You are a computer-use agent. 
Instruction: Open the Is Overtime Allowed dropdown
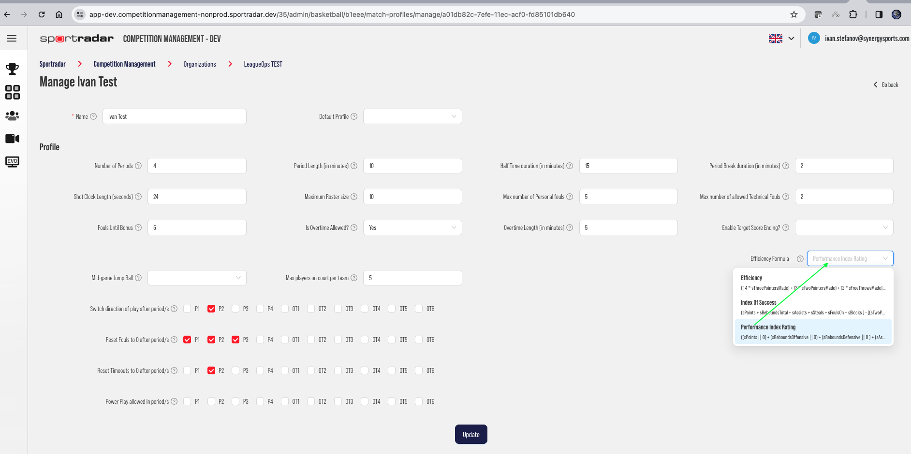412,227
